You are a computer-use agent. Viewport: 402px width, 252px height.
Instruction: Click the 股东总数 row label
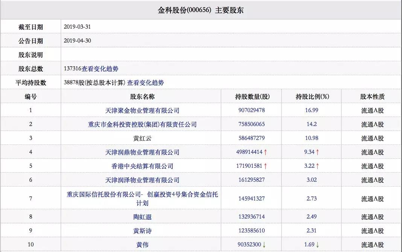30,68
